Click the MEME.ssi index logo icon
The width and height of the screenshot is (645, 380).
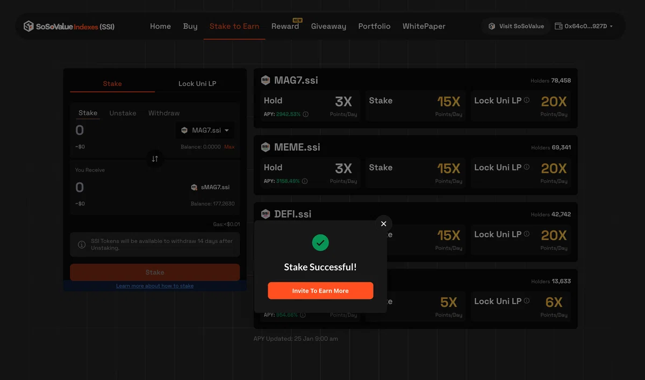266,147
